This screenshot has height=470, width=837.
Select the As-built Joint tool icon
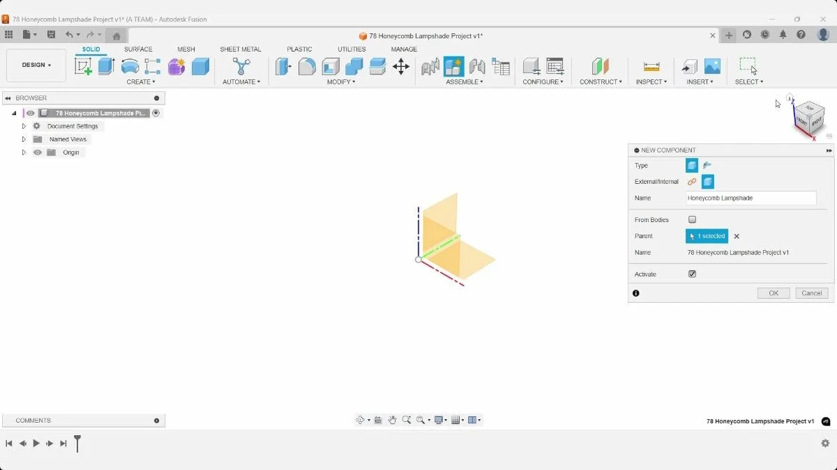click(477, 66)
